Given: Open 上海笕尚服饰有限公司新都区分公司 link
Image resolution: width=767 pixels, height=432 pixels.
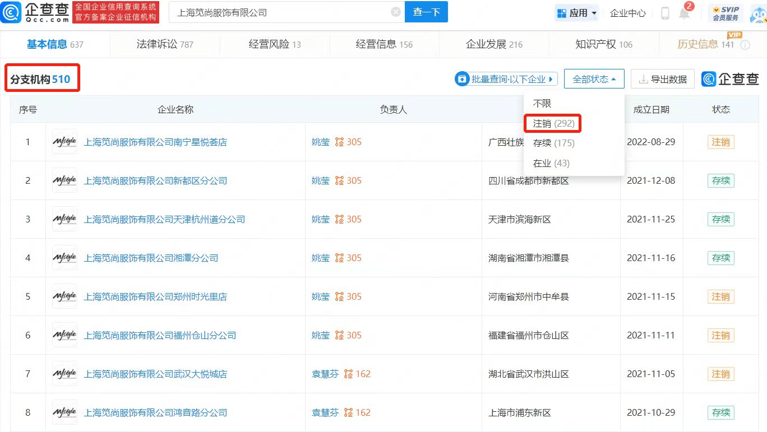Looking at the screenshot, I should pos(155,181).
